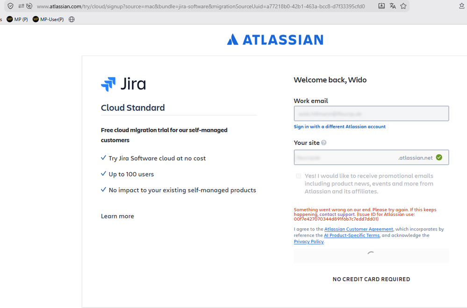Click No impact to existing self-managed products text

182,190
